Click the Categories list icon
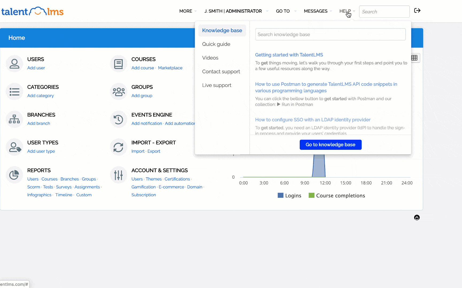This screenshot has width=462, height=288. coord(14,91)
